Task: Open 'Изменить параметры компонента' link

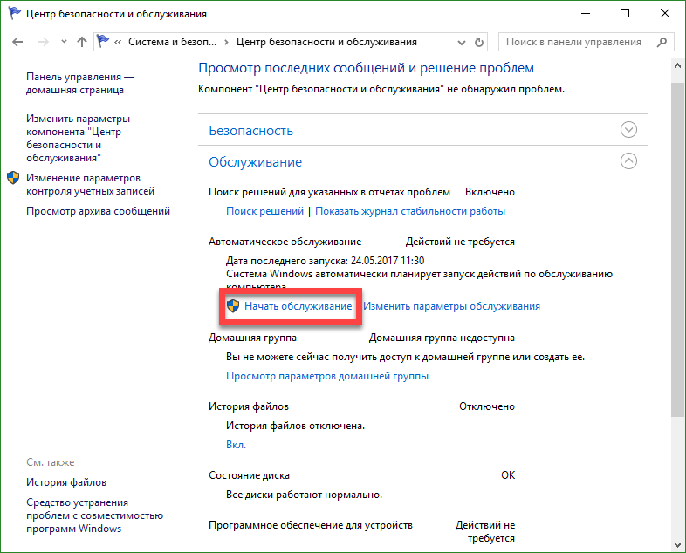Action: pos(78,138)
